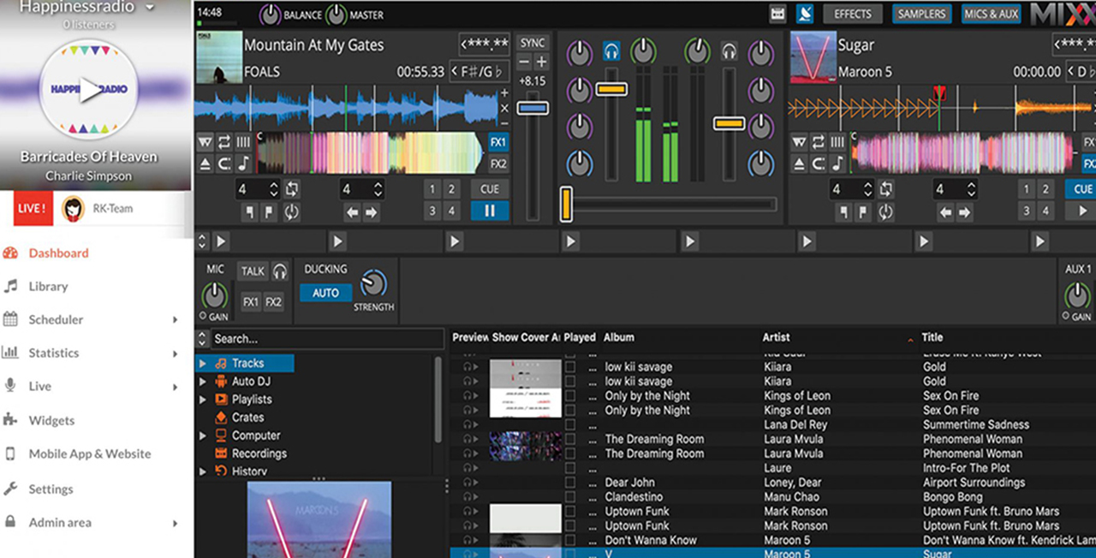Toggle the MICS & AUX section
The height and width of the screenshot is (558, 1096).
[x=991, y=14]
